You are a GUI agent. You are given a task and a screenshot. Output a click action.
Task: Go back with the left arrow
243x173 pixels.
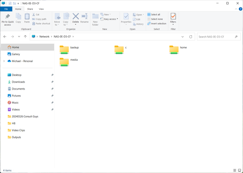pos(5,37)
